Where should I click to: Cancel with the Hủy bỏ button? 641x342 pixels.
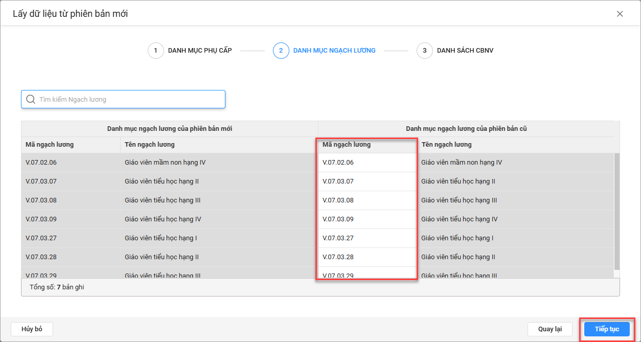tap(32, 329)
